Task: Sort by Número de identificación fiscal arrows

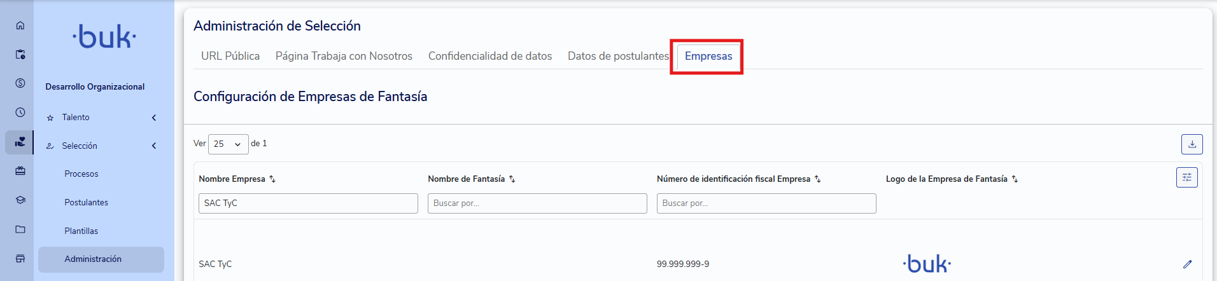Action: [817, 179]
